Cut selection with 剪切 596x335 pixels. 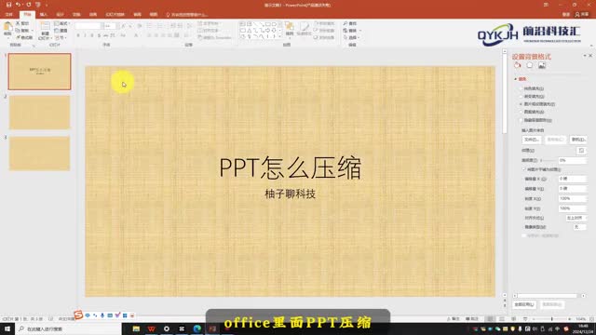22,23
